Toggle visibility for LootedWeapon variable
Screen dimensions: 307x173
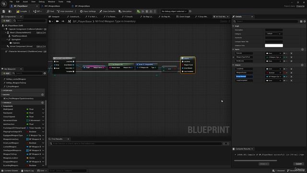(43, 147)
